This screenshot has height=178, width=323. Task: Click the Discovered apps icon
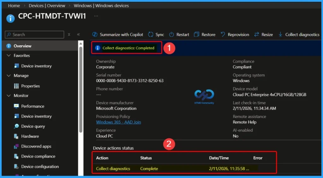16,146
